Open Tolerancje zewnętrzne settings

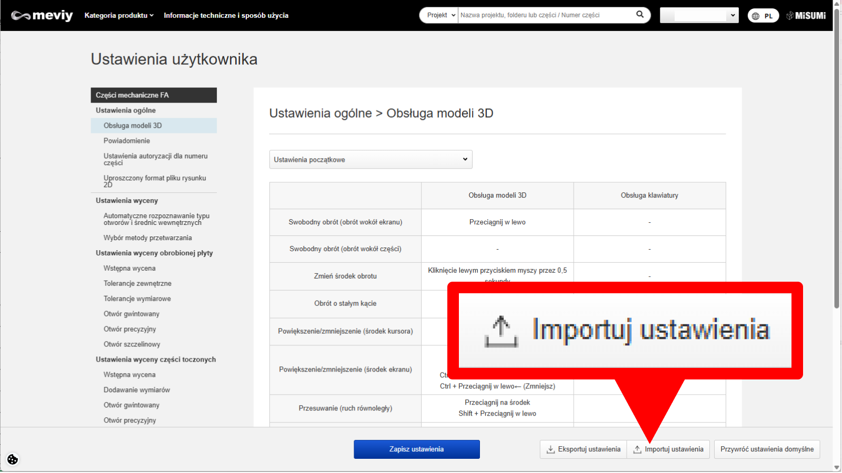point(137,284)
